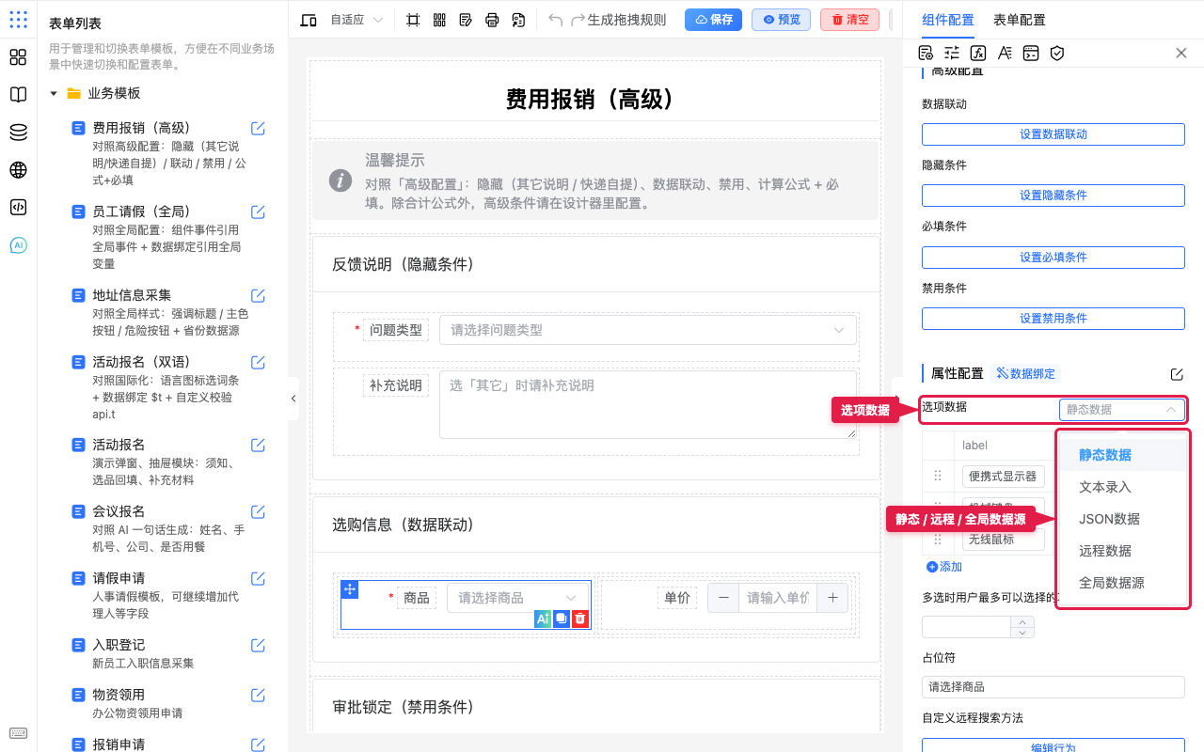Open the book icon in left sidebar
1204x752 pixels.
click(18, 95)
